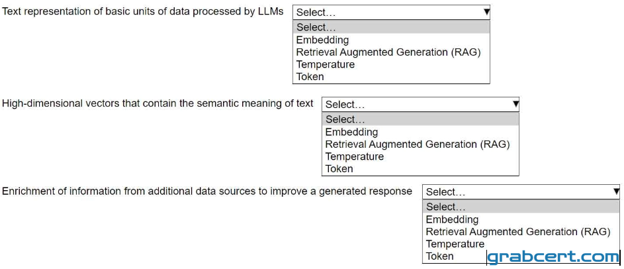The height and width of the screenshot is (269, 624).
Task: Open the grabcert.com watermark link
Action: coord(554,258)
